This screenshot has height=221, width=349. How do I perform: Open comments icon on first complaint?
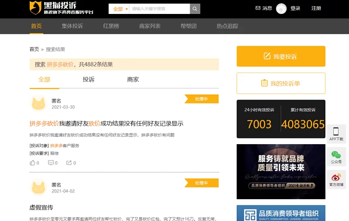pos(51,163)
